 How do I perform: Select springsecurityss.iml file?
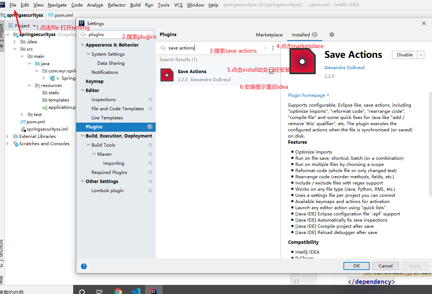pyautogui.click(x=44, y=129)
